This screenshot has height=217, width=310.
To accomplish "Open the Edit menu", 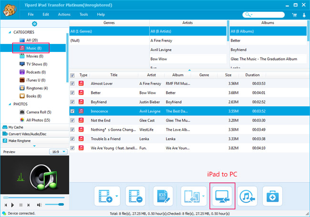I will point(46,14).
